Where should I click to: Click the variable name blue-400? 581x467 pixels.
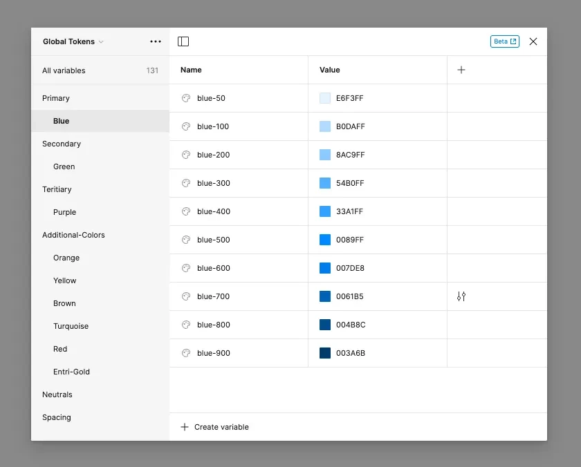click(214, 211)
